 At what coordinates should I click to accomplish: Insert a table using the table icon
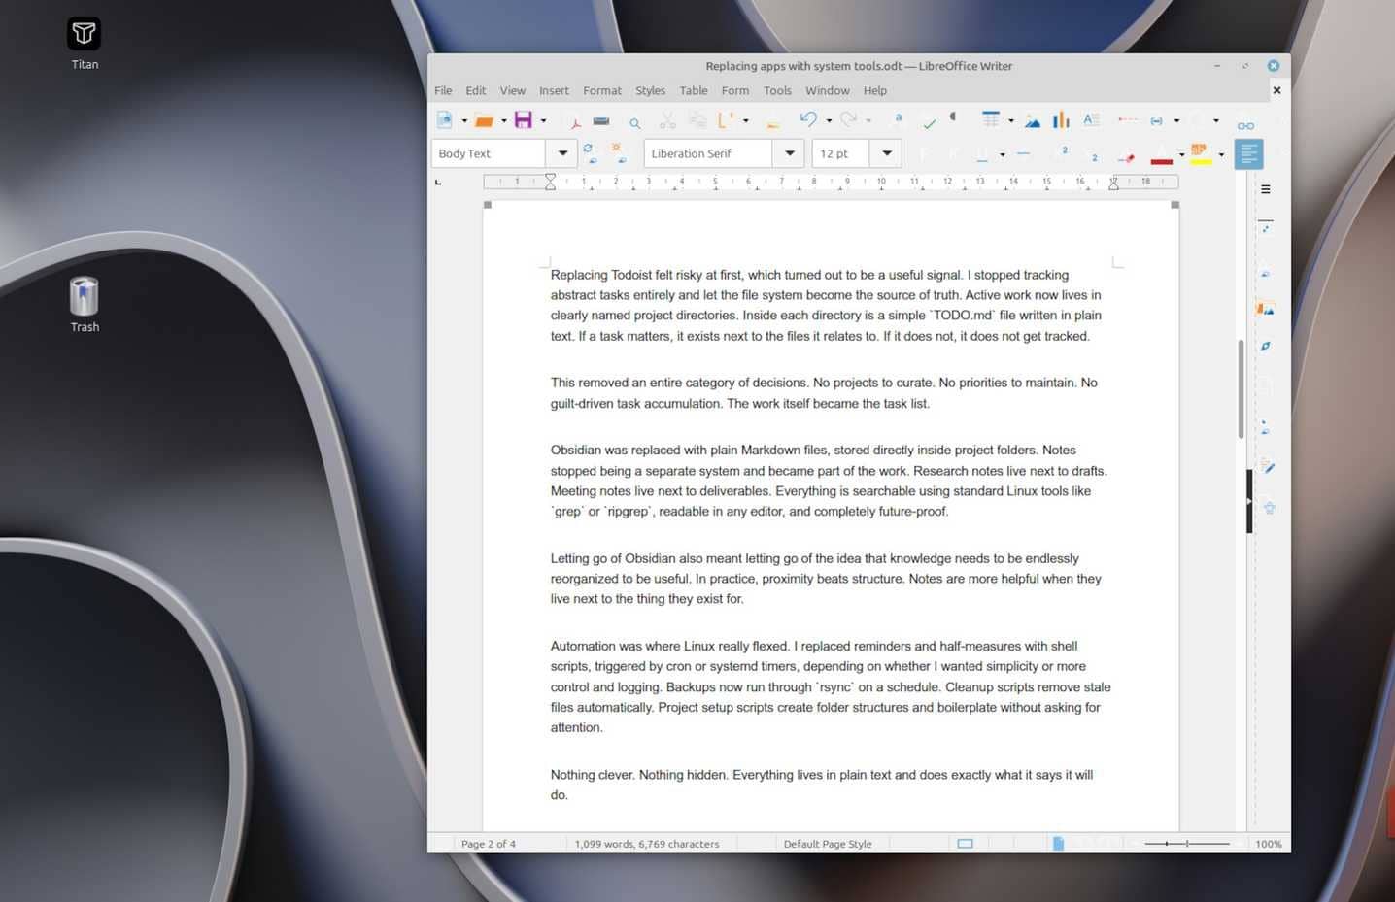[x=991, y=119]
